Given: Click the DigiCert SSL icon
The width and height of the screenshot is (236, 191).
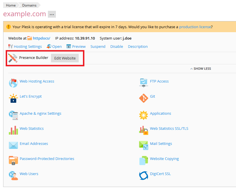Looking at the screenshot, I should click(143, 175).
